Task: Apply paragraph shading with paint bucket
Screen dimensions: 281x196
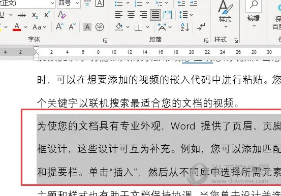Action: click(119, 27)
